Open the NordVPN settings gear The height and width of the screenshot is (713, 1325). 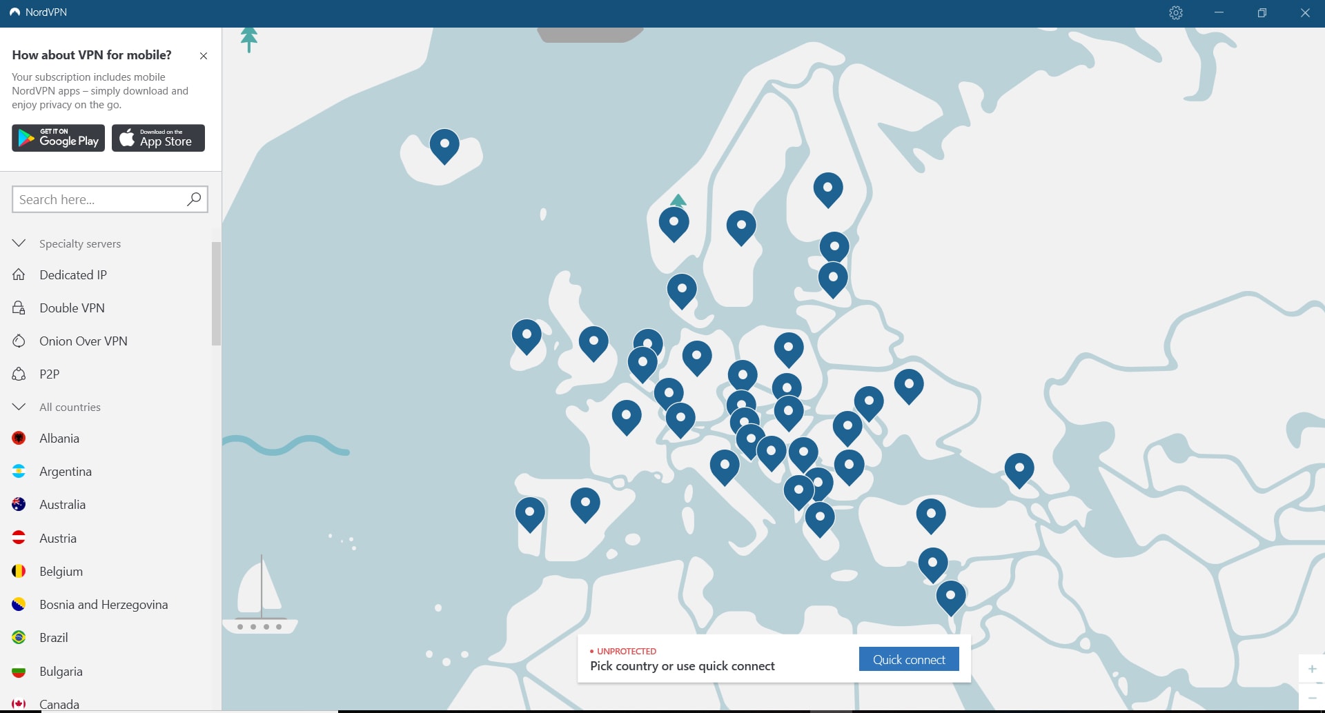click(1176, 12)
